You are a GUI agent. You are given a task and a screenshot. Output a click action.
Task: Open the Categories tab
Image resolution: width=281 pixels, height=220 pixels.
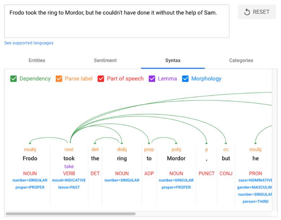click(241, 60)
